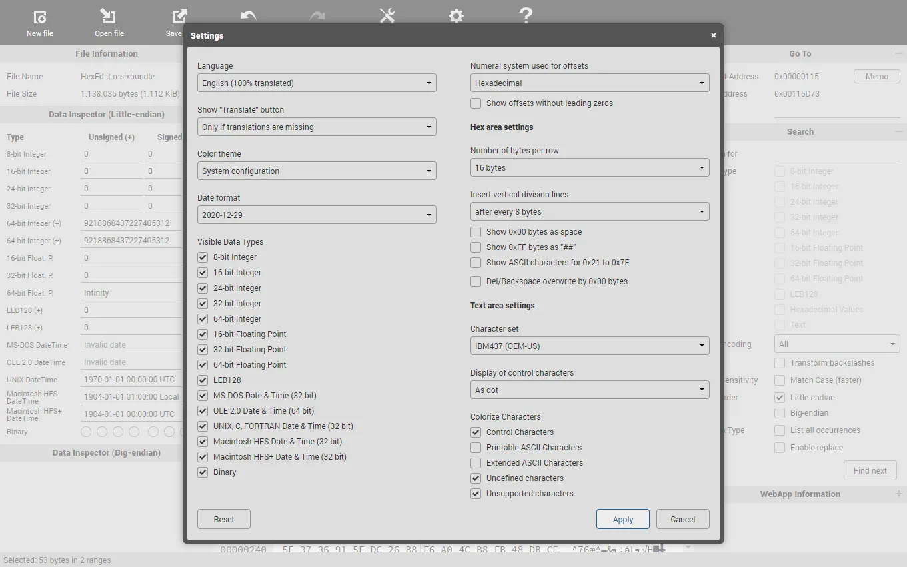
Task: Enable Show 0xFF bytes as "##"
Action: tap(476, 247)
